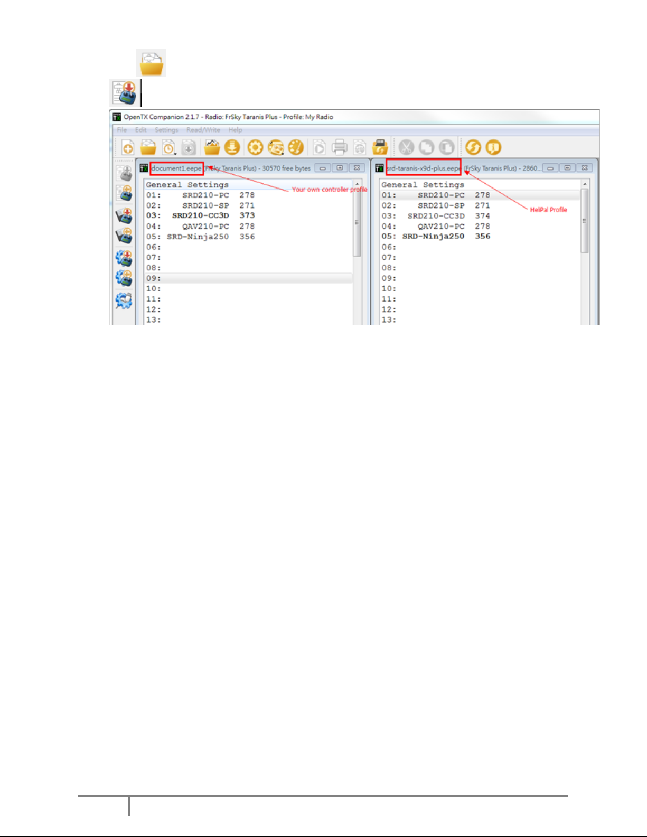Viewport: 647px width, 837px height.
Task: Click the paint palette theme icon
Action: tap(296, 147)
